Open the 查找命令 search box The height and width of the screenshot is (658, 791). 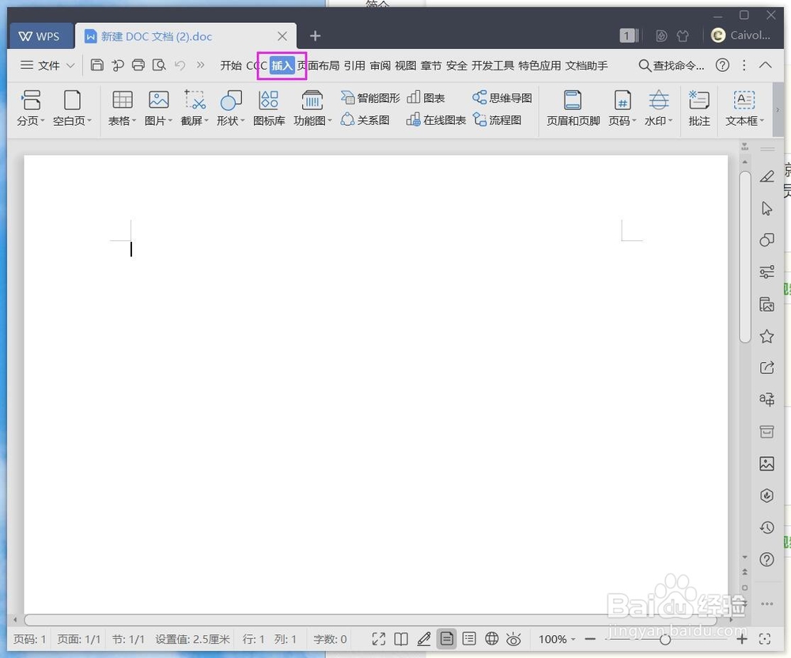[x=672, y=66]
